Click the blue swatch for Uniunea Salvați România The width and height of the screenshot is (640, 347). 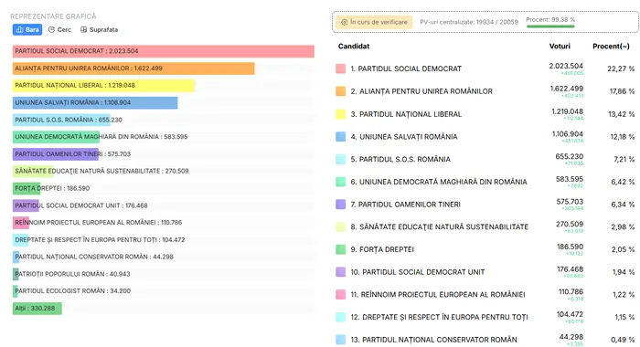coord(340,137)
